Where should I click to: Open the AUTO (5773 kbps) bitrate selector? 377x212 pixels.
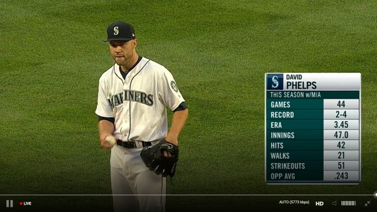coord(294,202)
